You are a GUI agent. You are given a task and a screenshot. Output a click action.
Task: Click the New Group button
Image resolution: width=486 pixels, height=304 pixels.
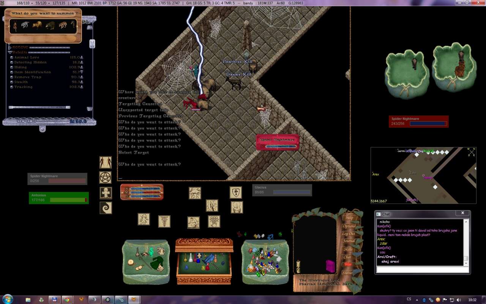pos(25,121)
